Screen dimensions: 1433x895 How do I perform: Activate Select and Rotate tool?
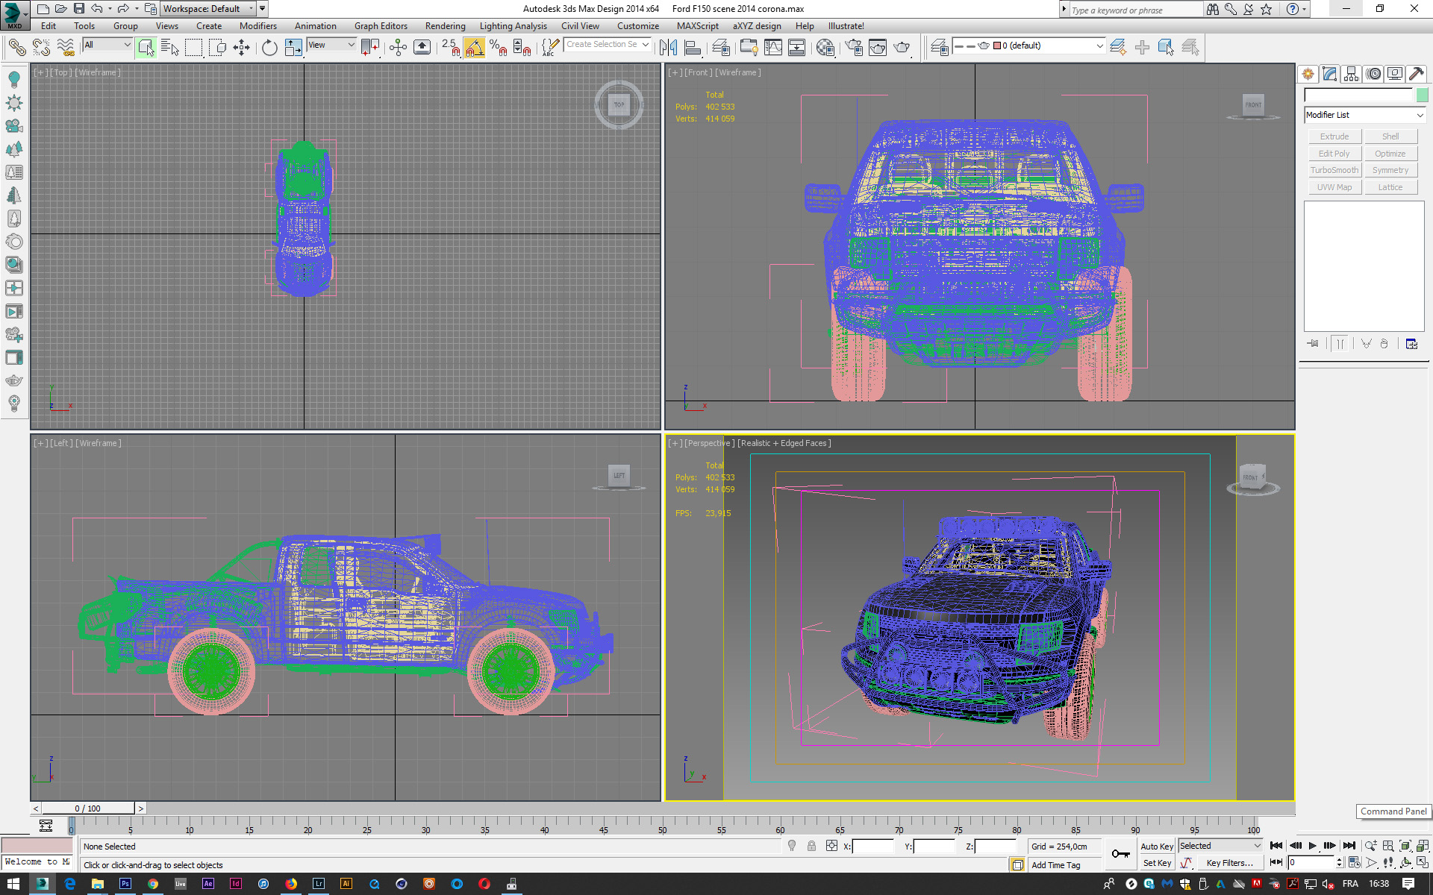click(269, 48)
